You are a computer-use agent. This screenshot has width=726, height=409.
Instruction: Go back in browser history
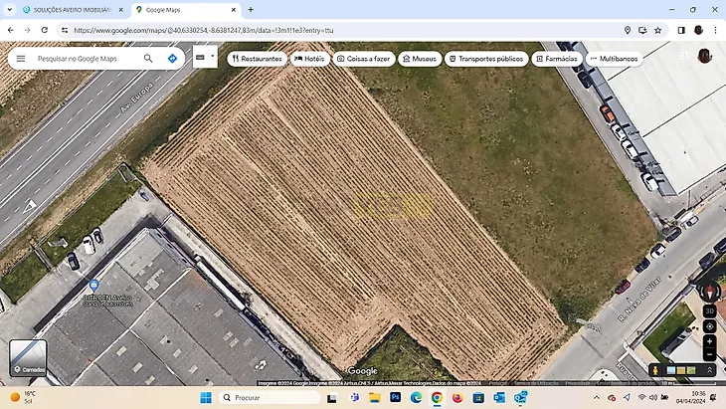(x=11, y=30)
